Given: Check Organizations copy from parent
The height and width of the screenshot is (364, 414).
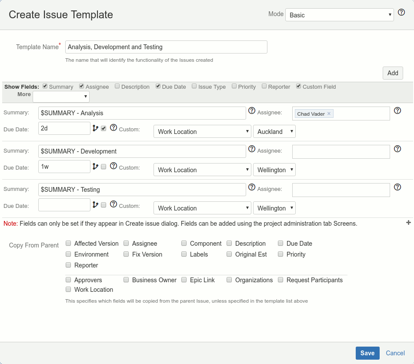Looking at the screenshot, I should [x=229, y=280].
